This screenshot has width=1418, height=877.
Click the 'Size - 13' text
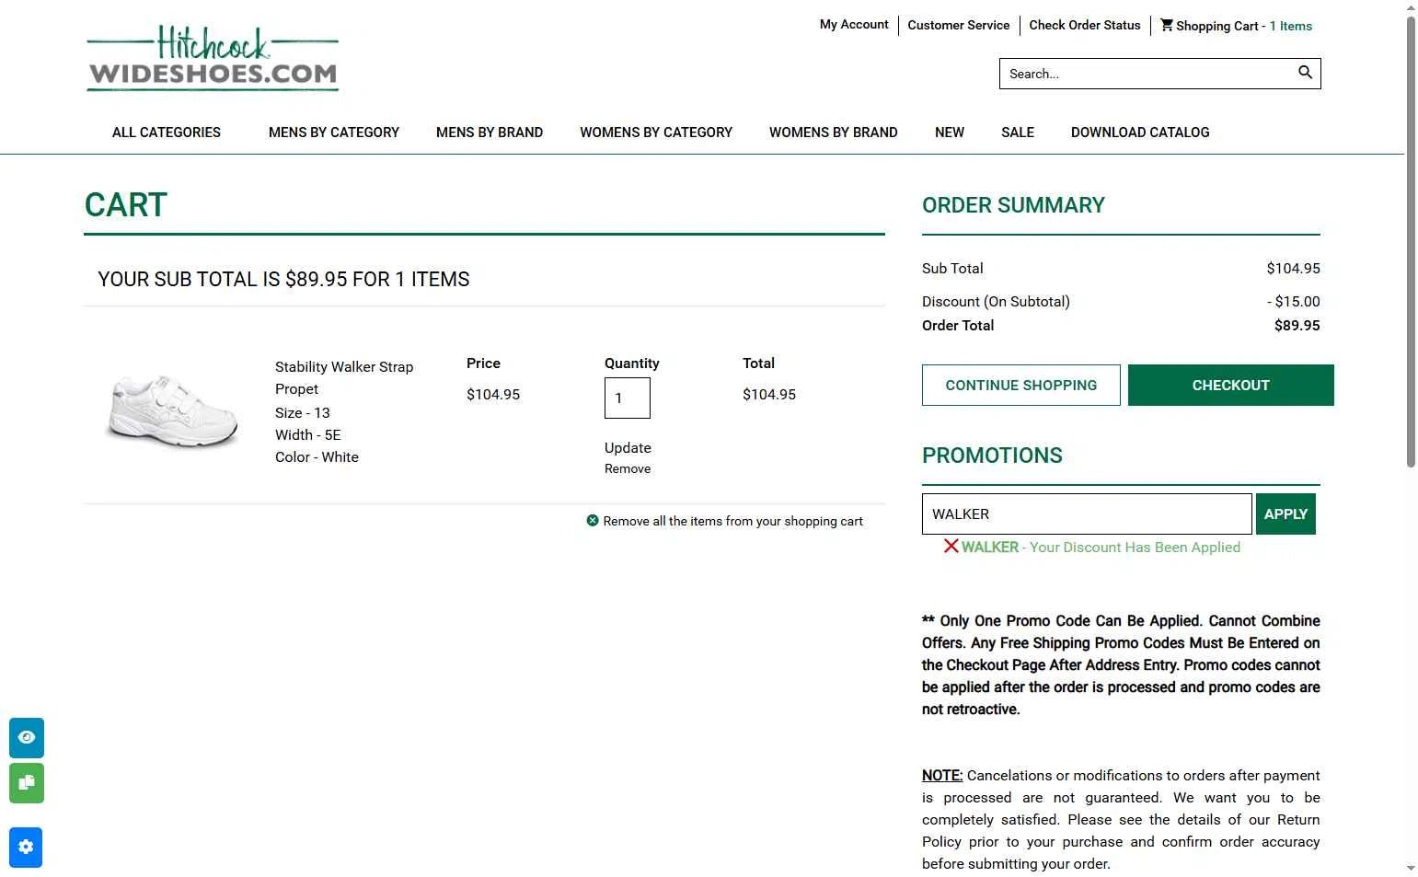pyautogui.click(x=302, y=412)
